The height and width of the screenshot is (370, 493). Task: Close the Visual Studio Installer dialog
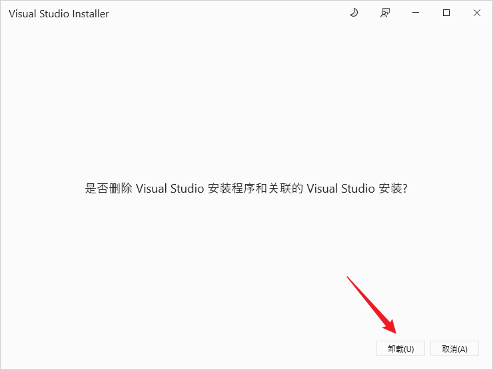click(477, 13)
